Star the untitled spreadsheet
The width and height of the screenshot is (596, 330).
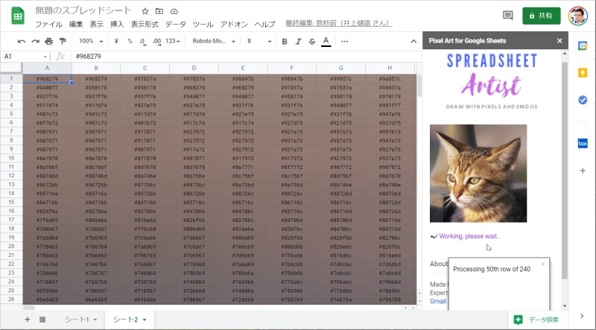tap(145, 11)
